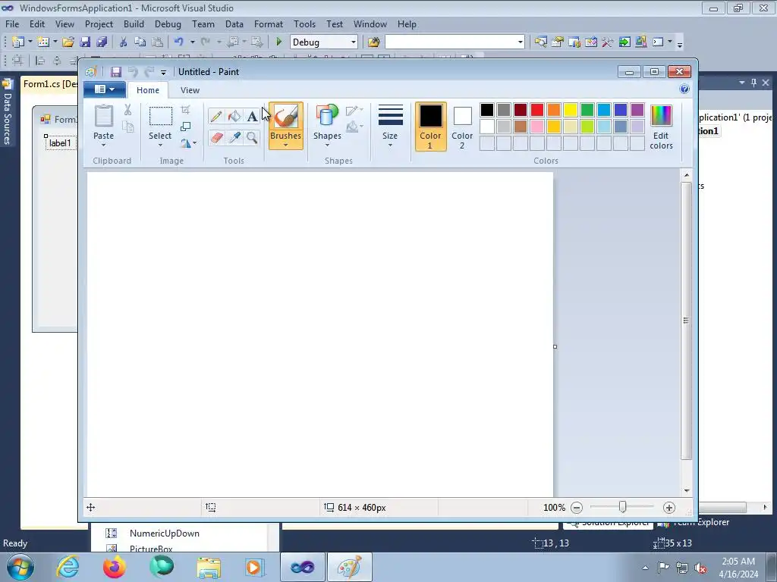Open the Shape outline dropdown
This screenshot has height=582, width=777.
(x=355, y=111)
